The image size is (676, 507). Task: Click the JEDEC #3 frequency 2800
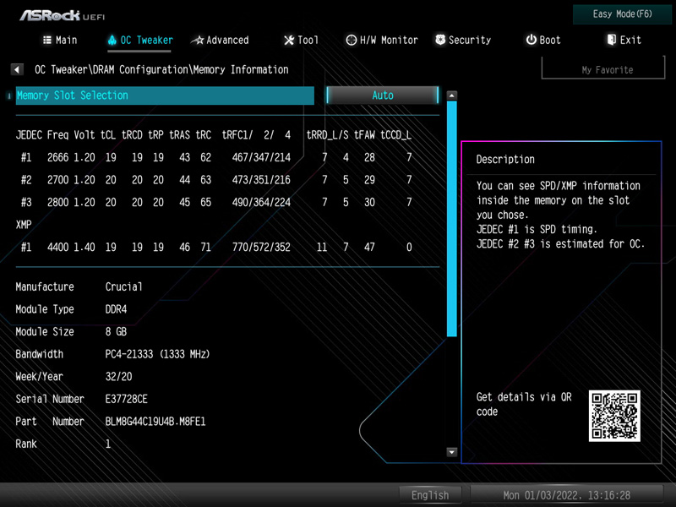(57, 202)
